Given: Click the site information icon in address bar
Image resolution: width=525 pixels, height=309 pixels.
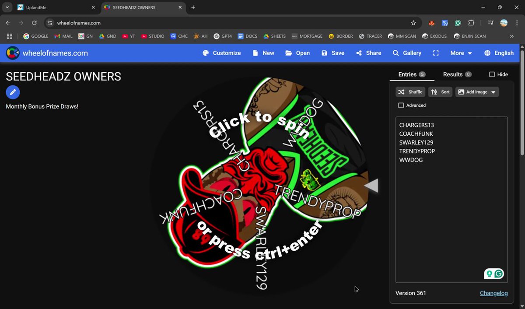Looking at the screenshot, I should pyautogui.click(x=50, y=23).
